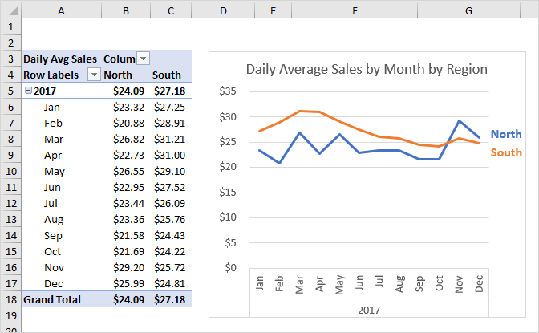The width and height of the screenshot is (539, 333).
Task: Click cell with value $29.20
Action: 126,267
